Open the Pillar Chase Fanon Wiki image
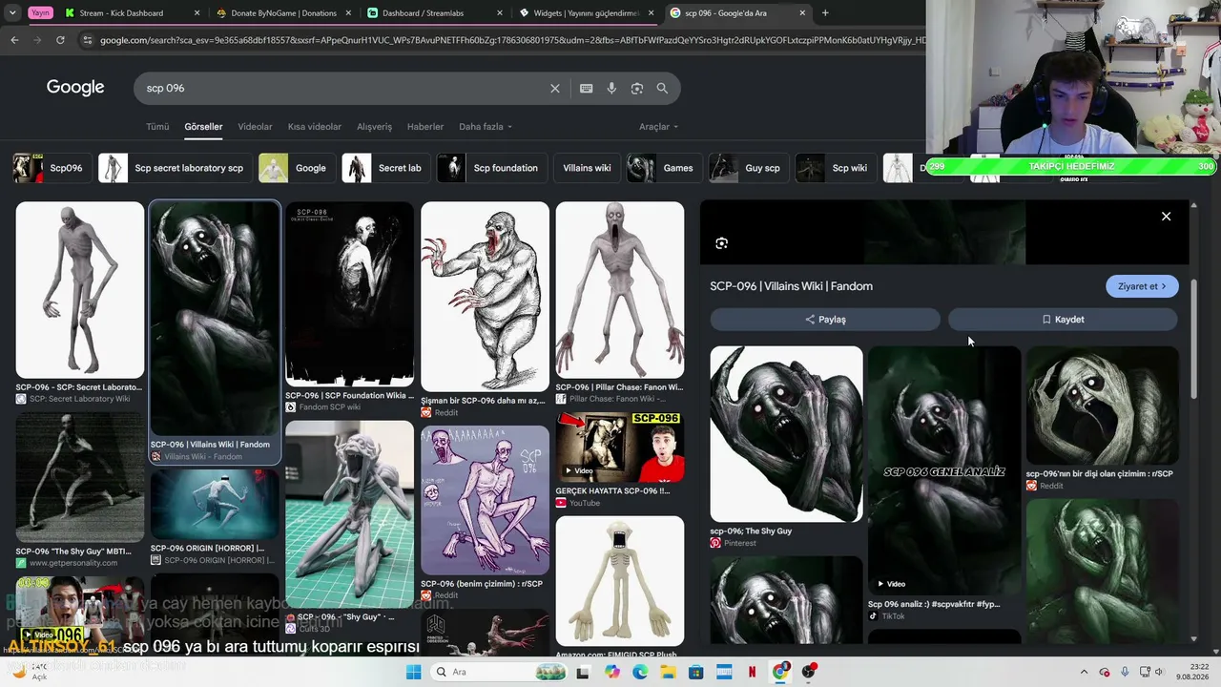Image resolution: width=1221 pixels, height=687 pixels. 620,290
